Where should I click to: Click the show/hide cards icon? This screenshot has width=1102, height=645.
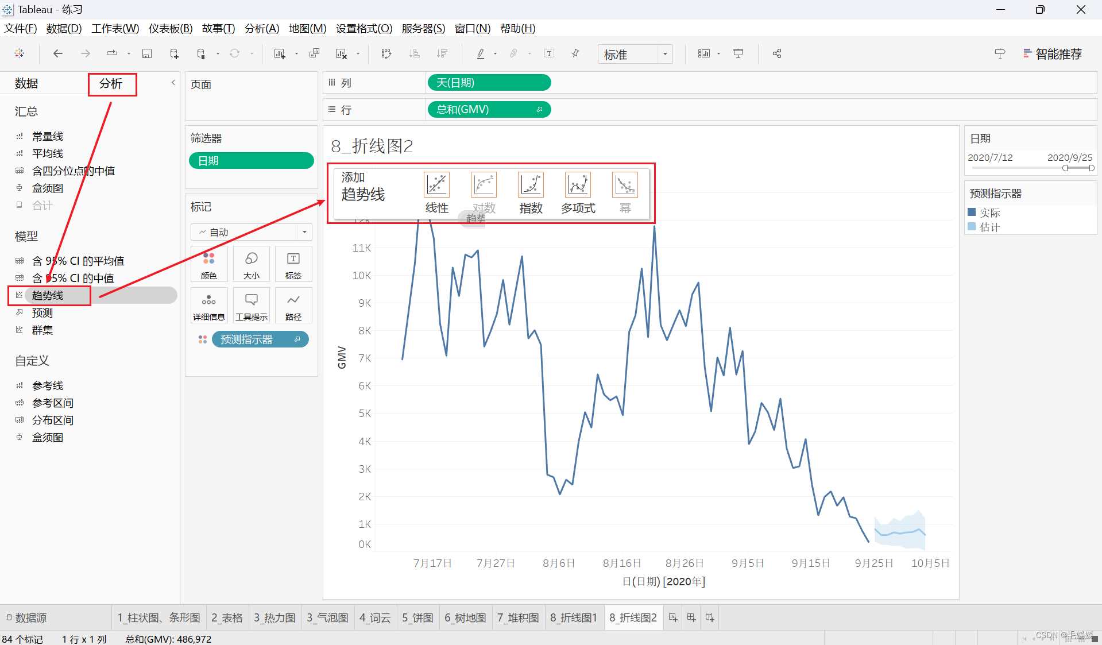(x=703, y=53)
